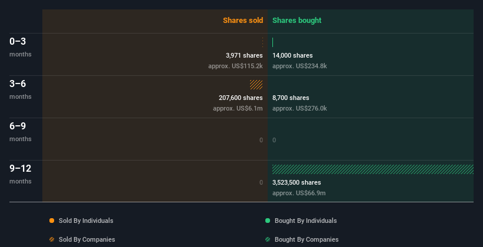Click the green Bought By Individuals legend dot
Image resolution: width=483 pixels, height=247 pixels.
coord(268,221)
